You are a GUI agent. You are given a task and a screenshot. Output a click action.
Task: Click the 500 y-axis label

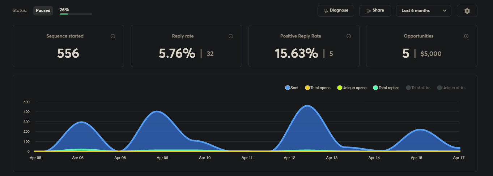pos(26,102)
